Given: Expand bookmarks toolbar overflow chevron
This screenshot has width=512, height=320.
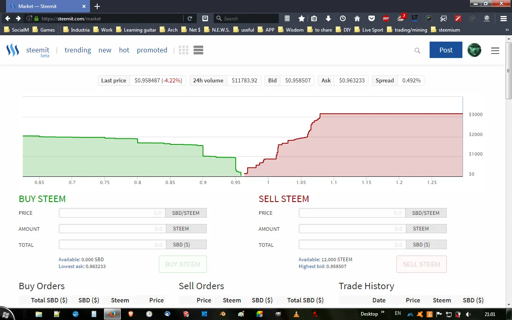Looking at the screenshot, I should [506, 30].
